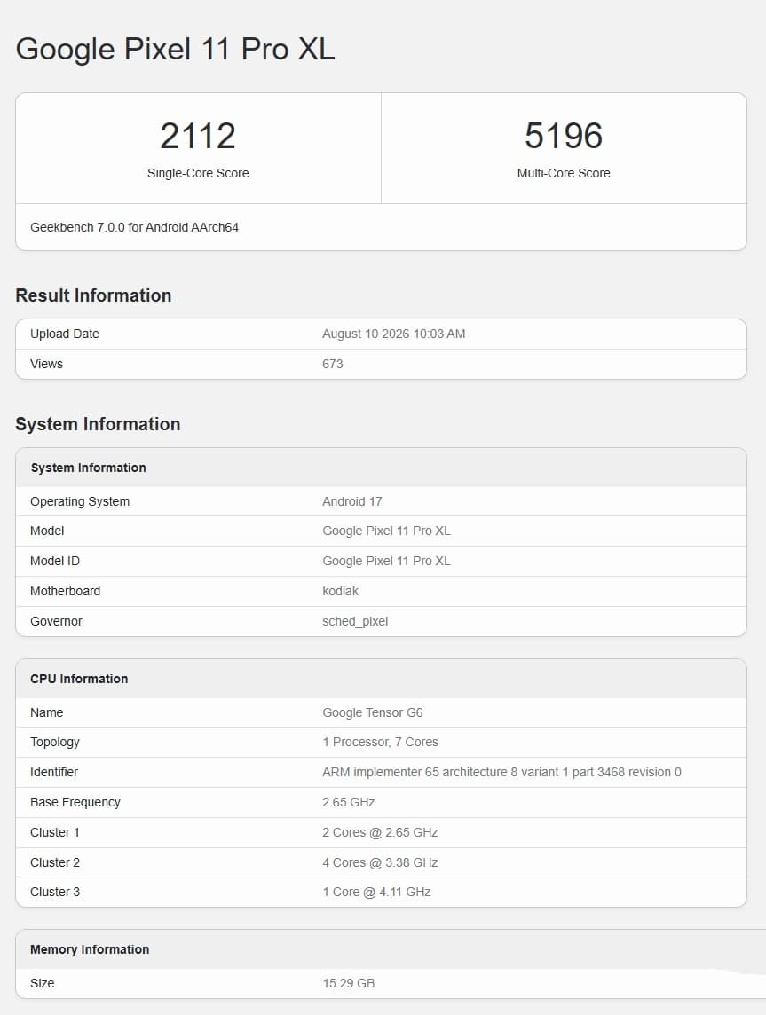Select the '4 Cores @ 3.38 GHz' value

(x=380, y=862)
